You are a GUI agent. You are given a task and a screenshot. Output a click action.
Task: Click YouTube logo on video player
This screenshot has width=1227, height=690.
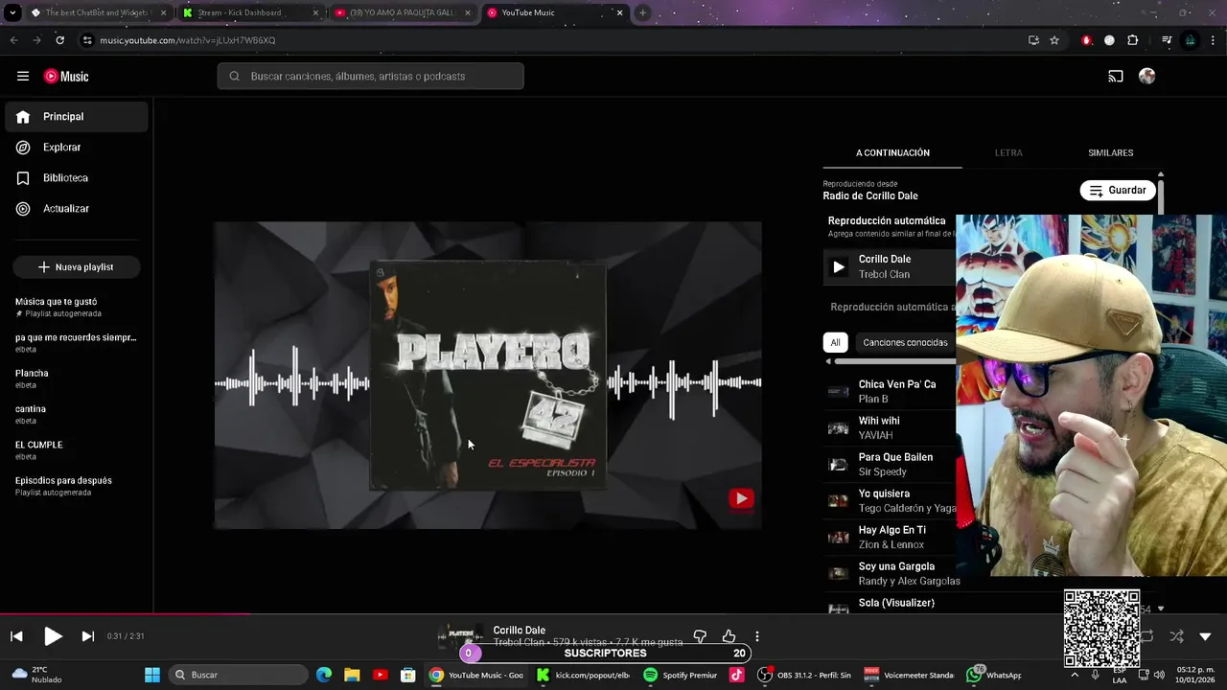741,498
